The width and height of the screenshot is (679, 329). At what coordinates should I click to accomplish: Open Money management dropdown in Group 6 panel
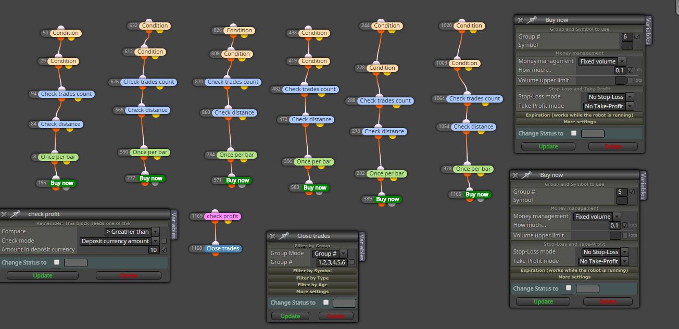pos(602,61)
